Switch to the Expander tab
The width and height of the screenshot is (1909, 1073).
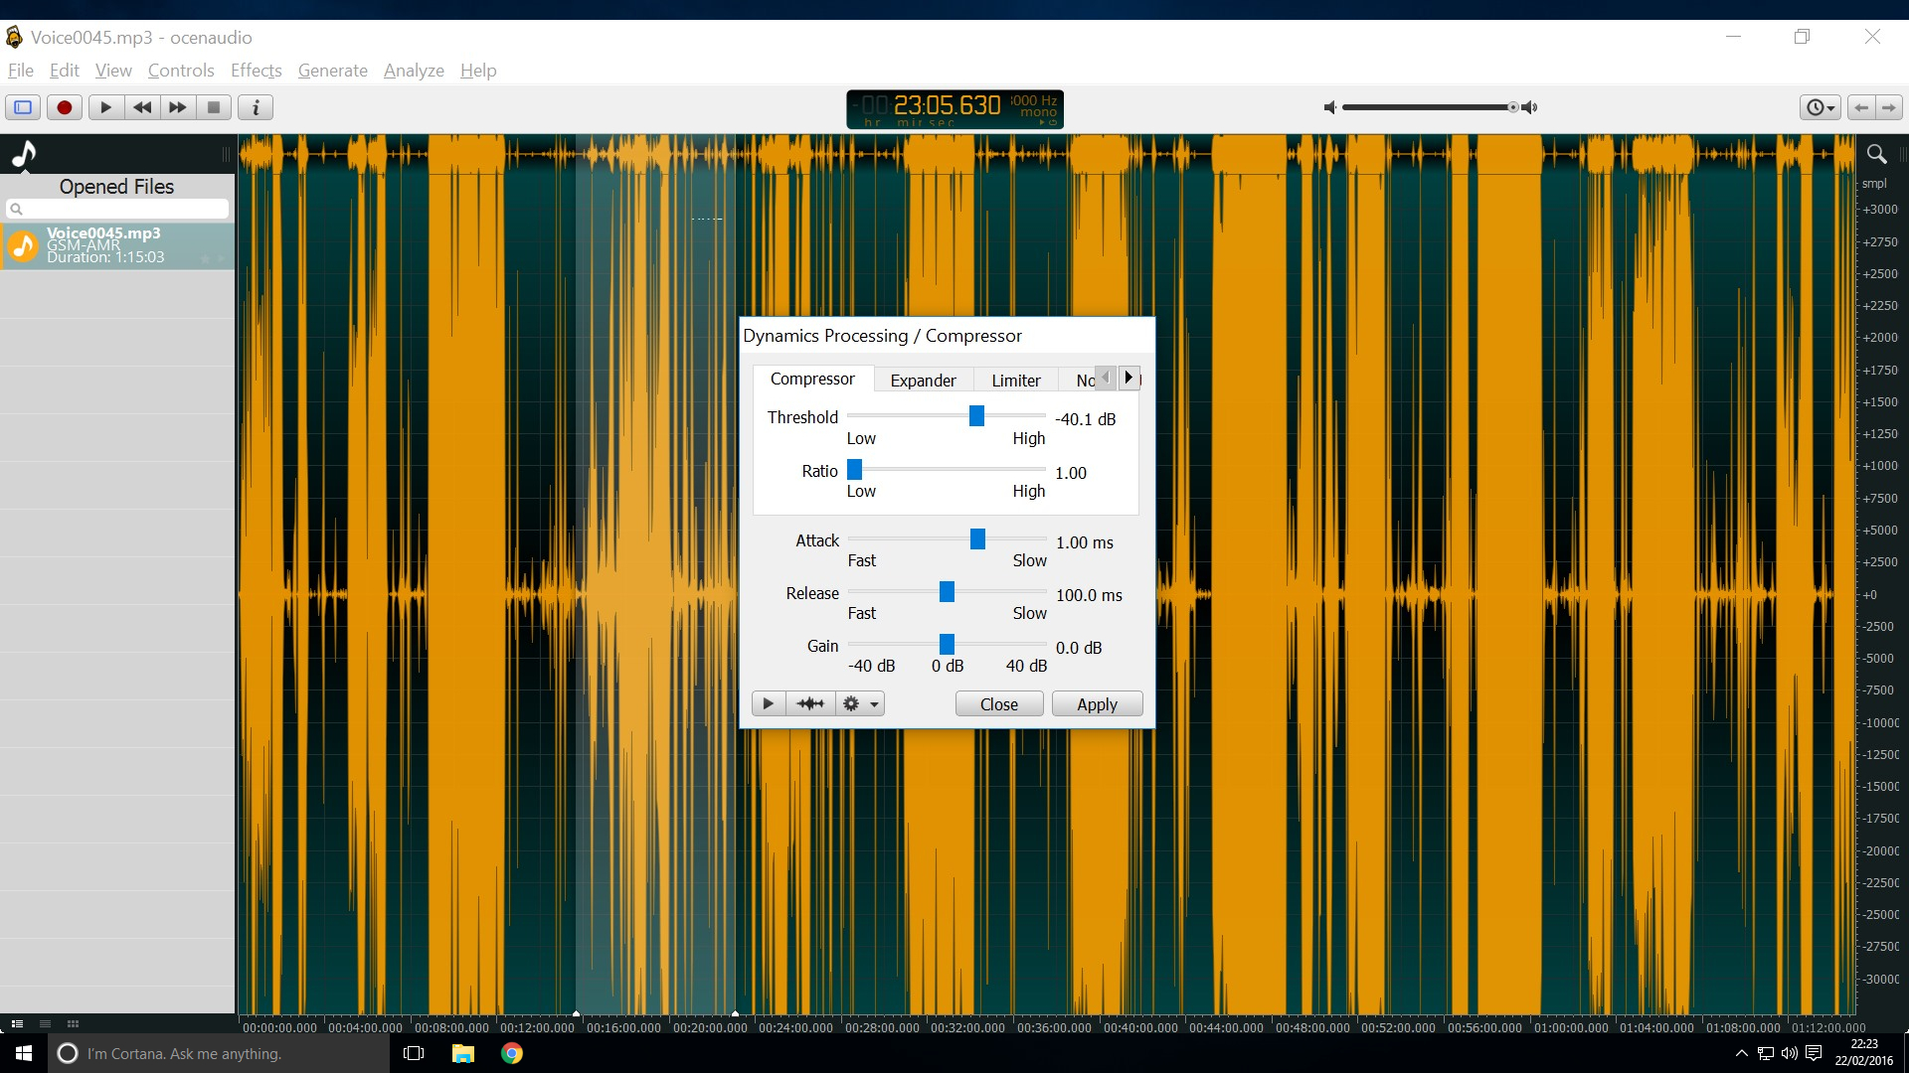point(922,380)
